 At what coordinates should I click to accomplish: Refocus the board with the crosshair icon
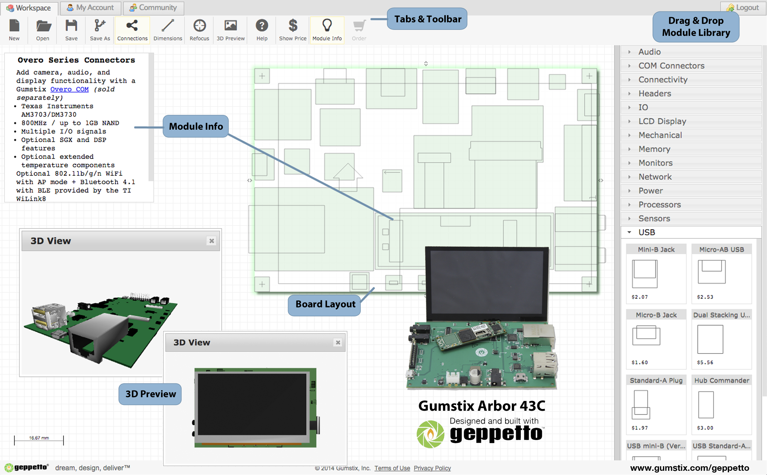[x=199, y=30]
